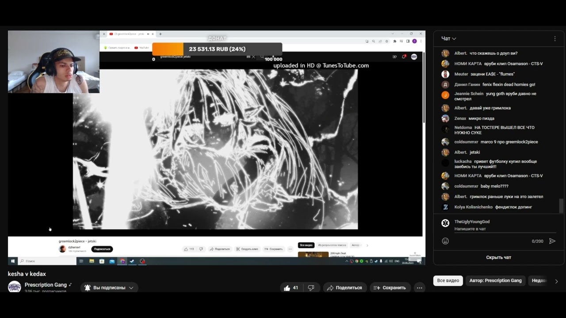This screenshot has height=318, width=566.
Task: Click Zenax's chat avatar
Action: [445, 118]
